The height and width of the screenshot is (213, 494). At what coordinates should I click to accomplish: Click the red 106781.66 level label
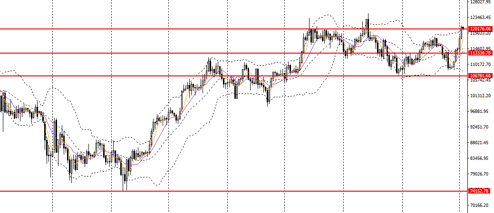(x=480, y=75)
